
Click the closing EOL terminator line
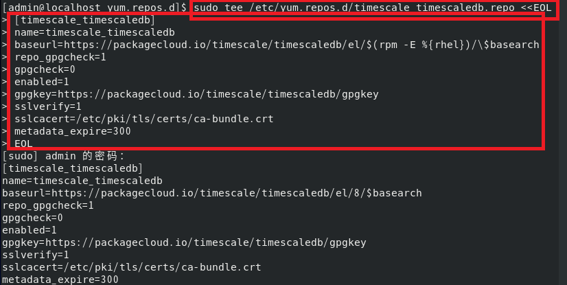coord(23,144)
